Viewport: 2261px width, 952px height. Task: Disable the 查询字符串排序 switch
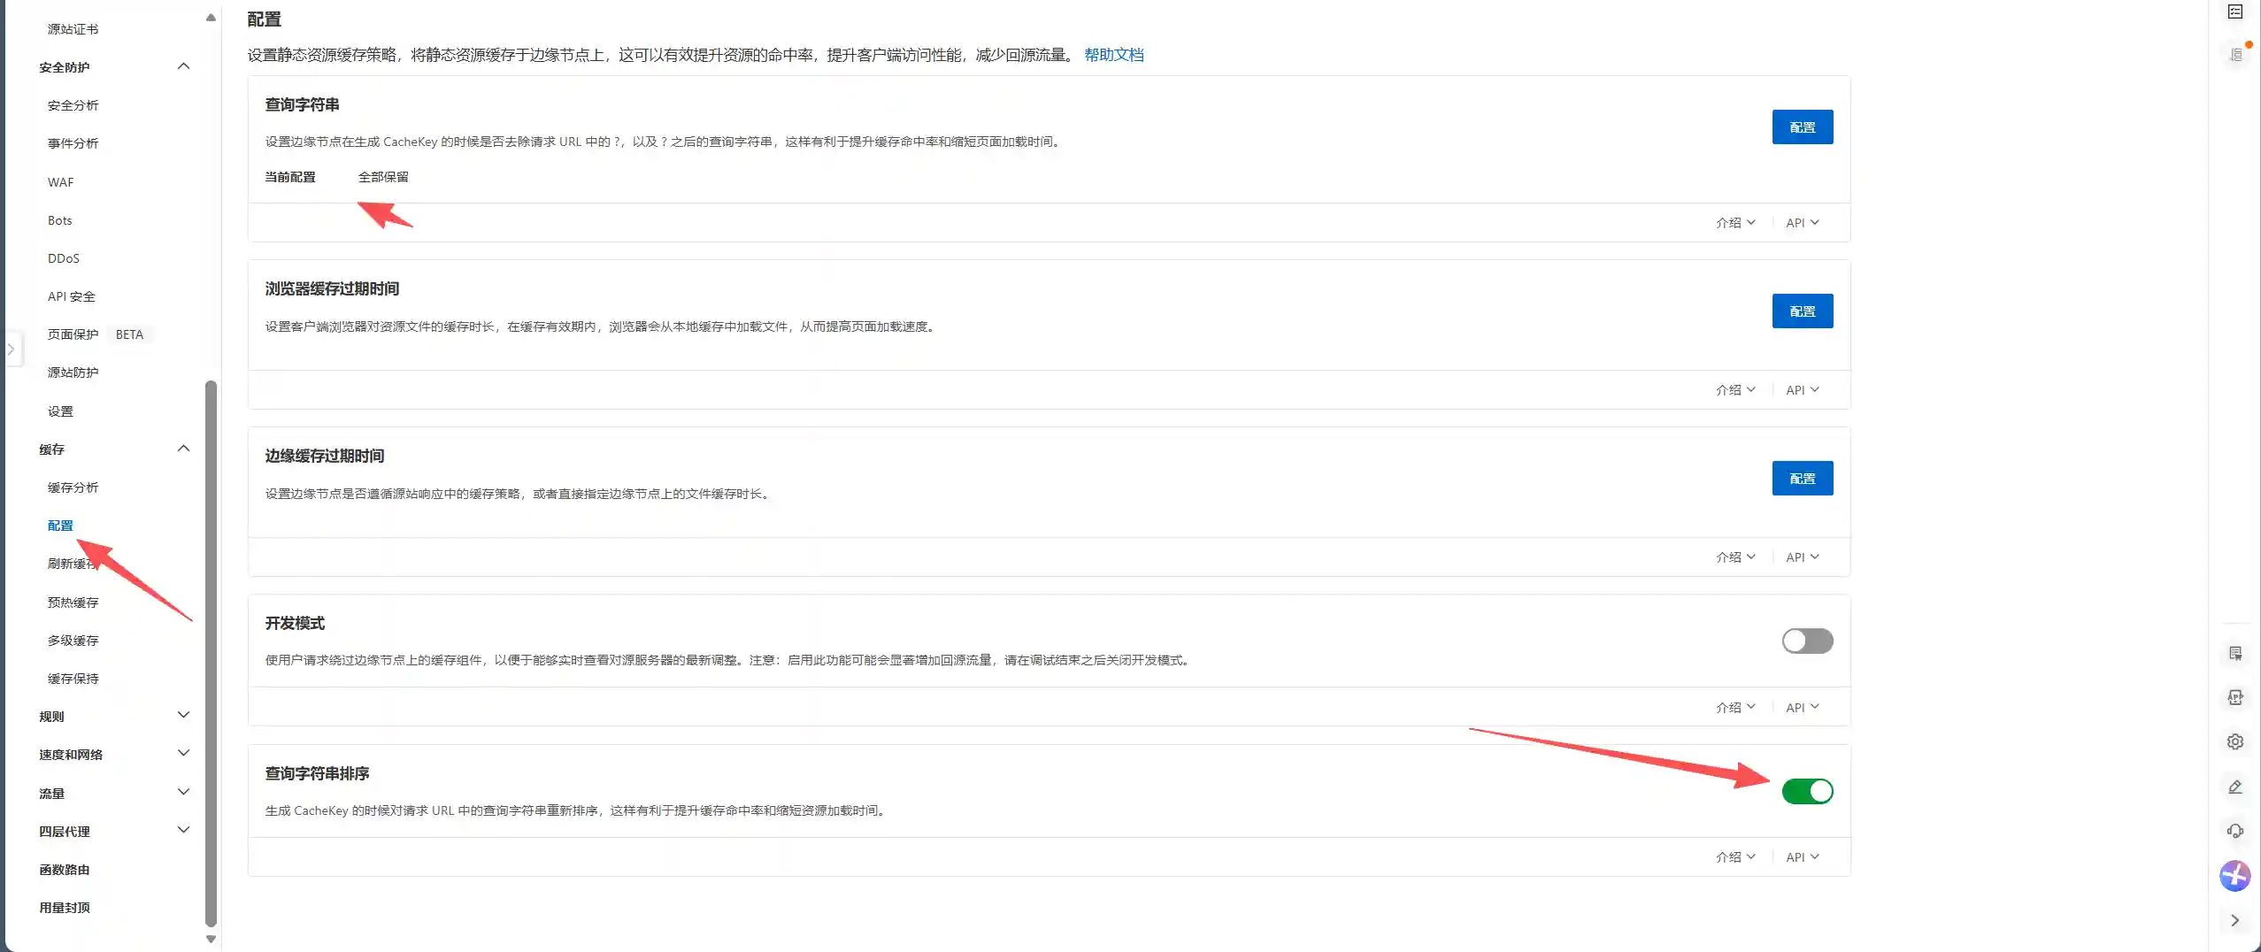click(x=1807, y=791)
